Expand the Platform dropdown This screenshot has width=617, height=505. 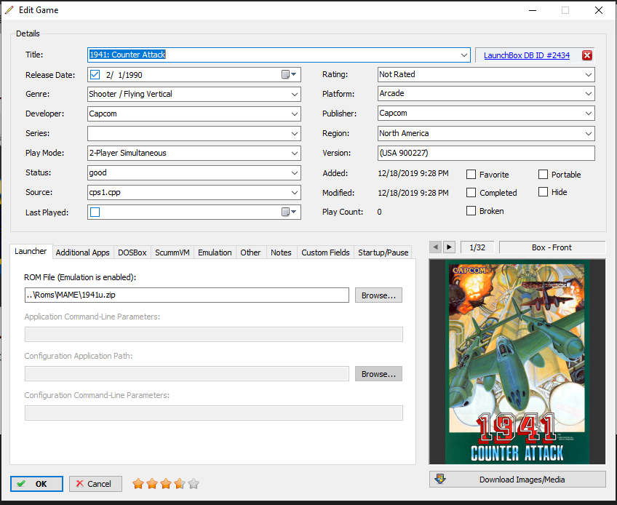click(x=589, y=94)
